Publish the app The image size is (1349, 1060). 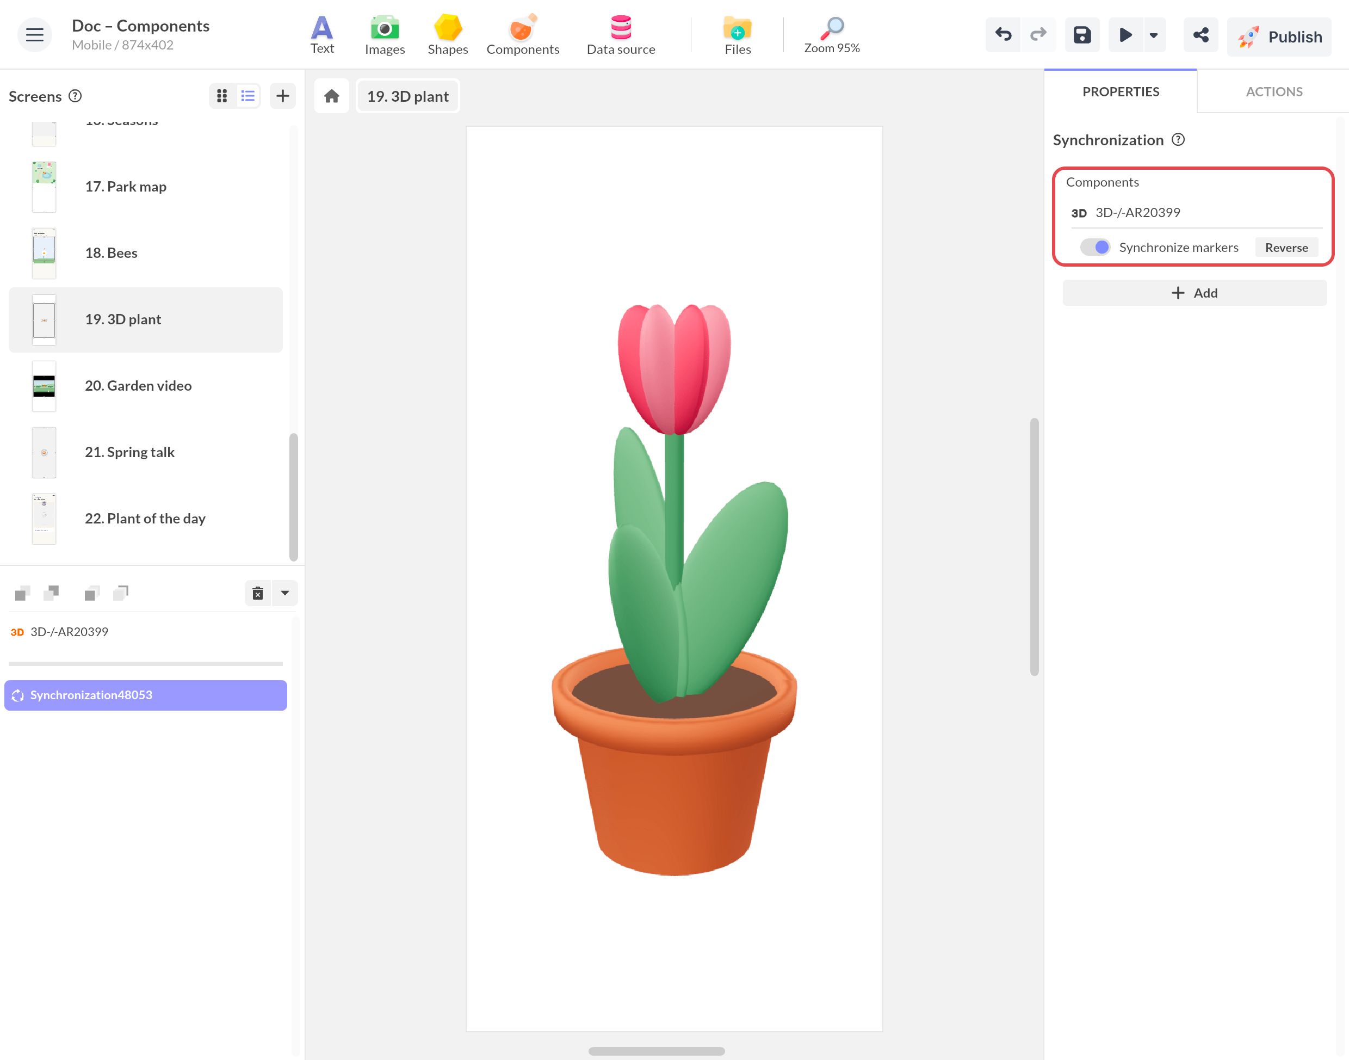[x=1279, y=36]
